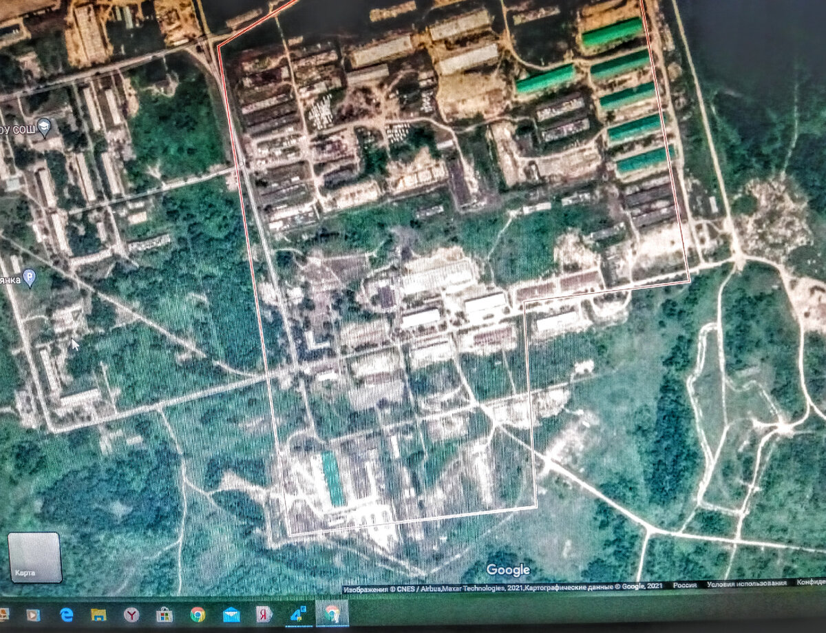Image resolution: width=826 pixels, height=633 pixels.
Task: Select the school map pin near СОШ
Action: click(45, 127)
